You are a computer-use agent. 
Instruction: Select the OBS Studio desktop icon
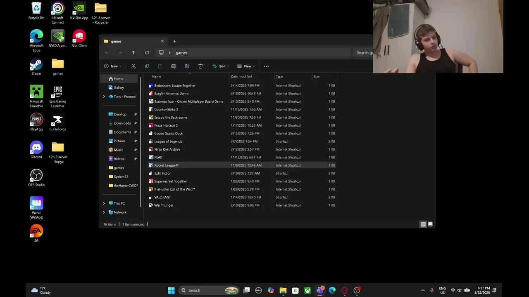pos(36,178)
